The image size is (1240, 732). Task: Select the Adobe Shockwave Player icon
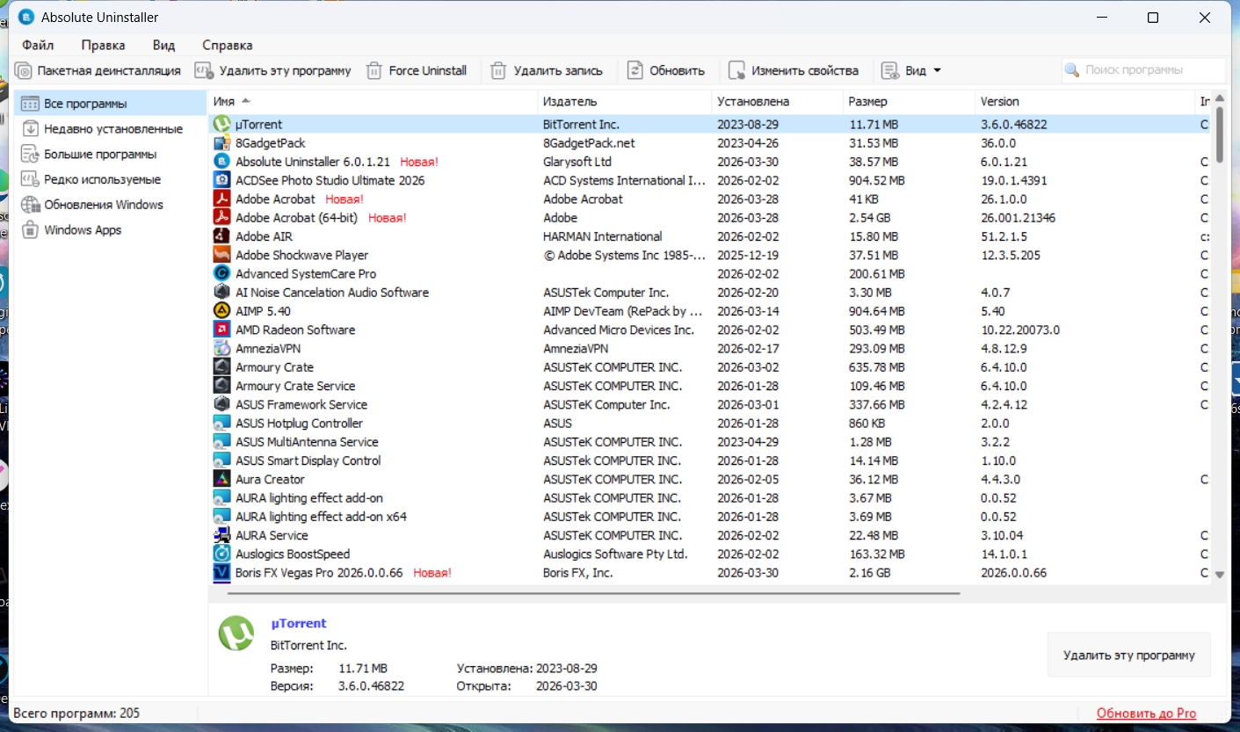coord(221,255)
